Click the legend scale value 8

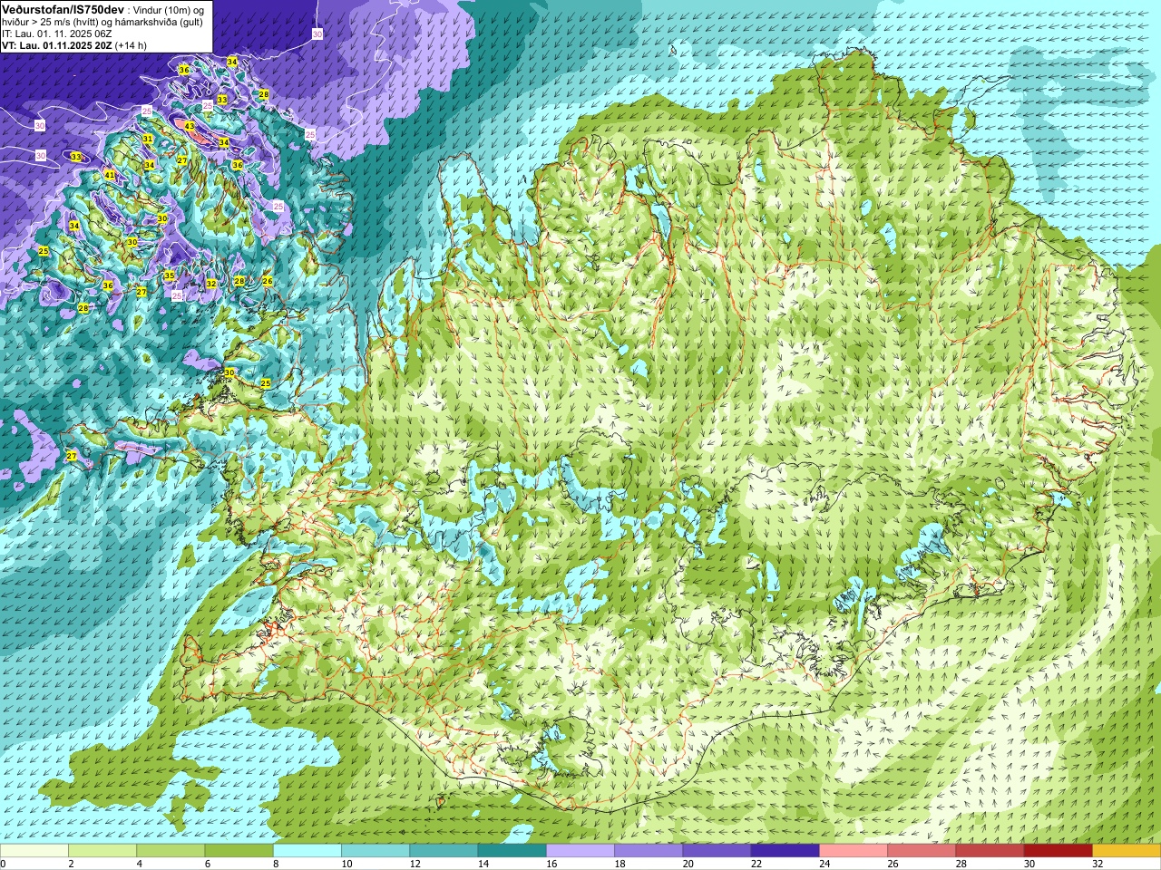click(x=276, y=864)
